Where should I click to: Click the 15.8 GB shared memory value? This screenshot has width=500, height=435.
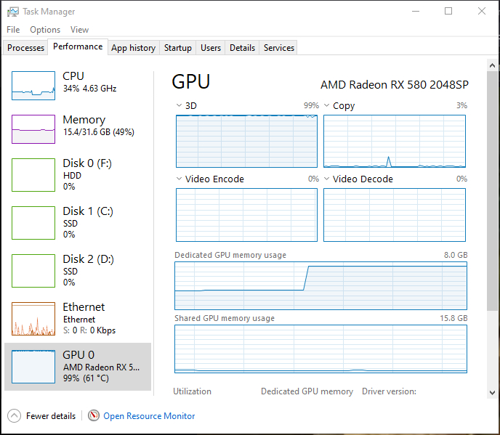pos(453,318)
